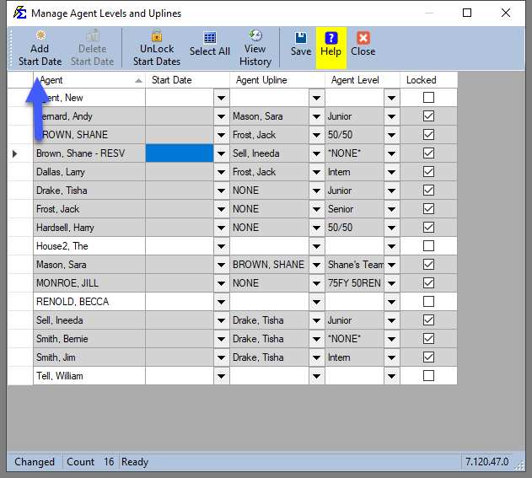Expand Agent Upline dropdown for Bernard, Andy
532x478 pixels.
[316, 116]
